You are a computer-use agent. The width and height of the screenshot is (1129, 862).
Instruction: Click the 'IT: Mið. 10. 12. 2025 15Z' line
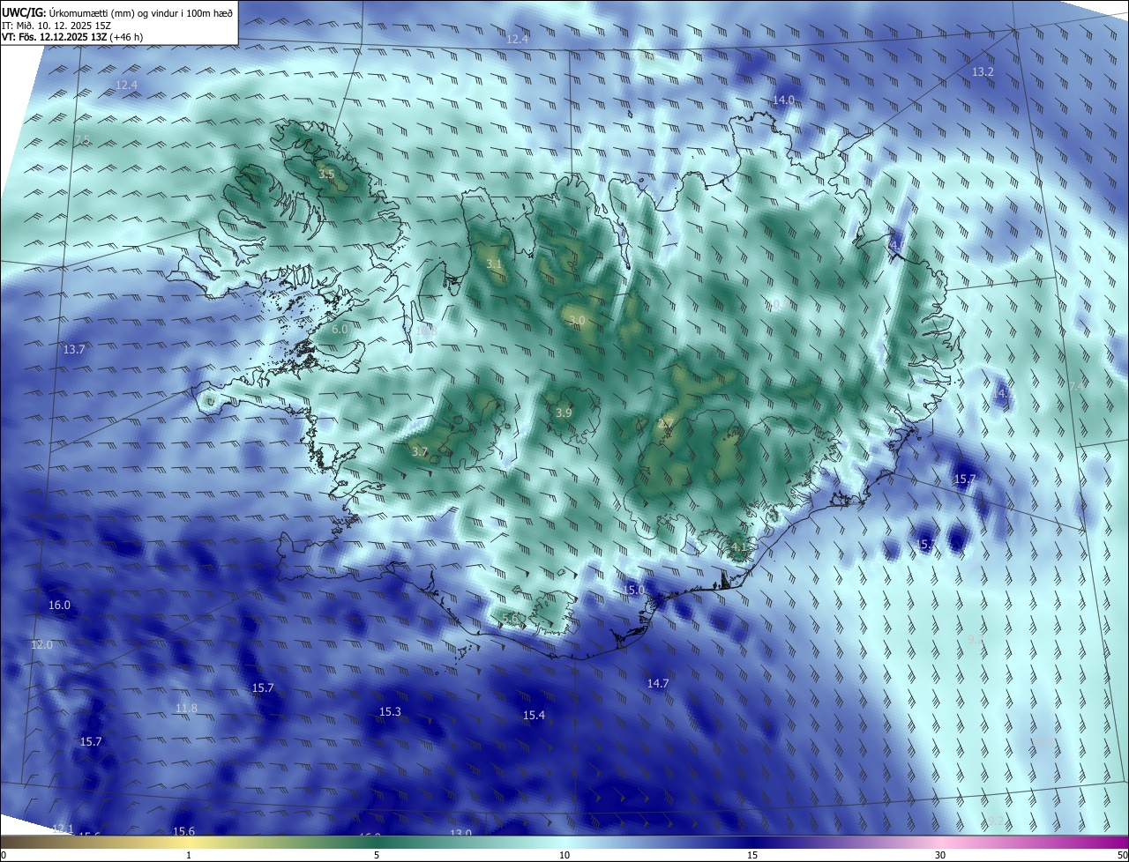point(56,26)
